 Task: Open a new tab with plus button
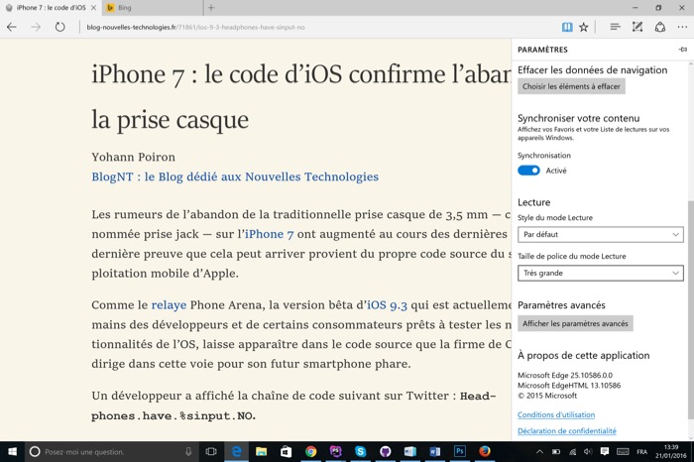[210, 8]
